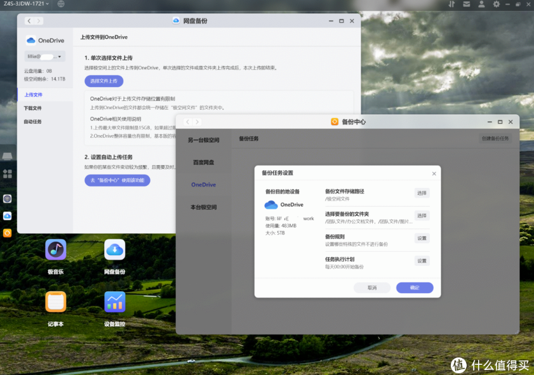The height and width of the screenshot is (375, 534).
Task: Click the 使用量: 483MB text
Action: point(281,226)
